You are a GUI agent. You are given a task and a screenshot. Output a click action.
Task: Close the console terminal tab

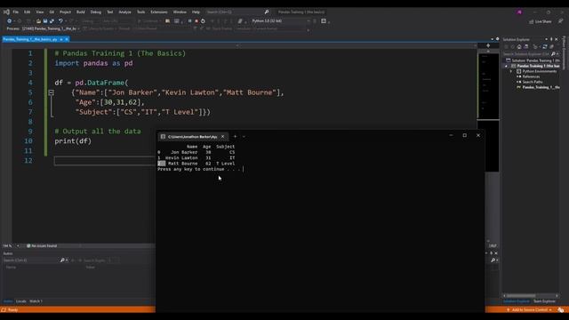(223, 136)
